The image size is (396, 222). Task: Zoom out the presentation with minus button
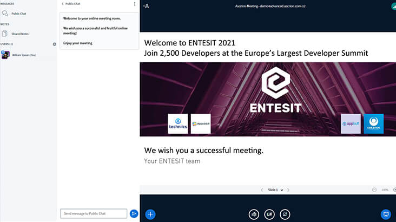[x=374, y=190]
